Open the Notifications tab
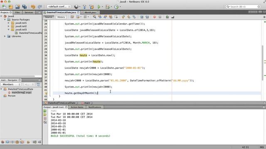The height and width of the screenshot is (149, 266). pos(95,107)
